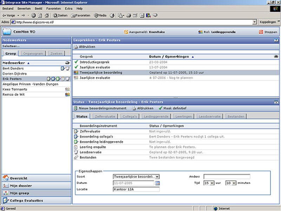This screenshot has width=281, height=211.
Task: Open the Favorieten toolbar button
Action: [x=80, y=15]
